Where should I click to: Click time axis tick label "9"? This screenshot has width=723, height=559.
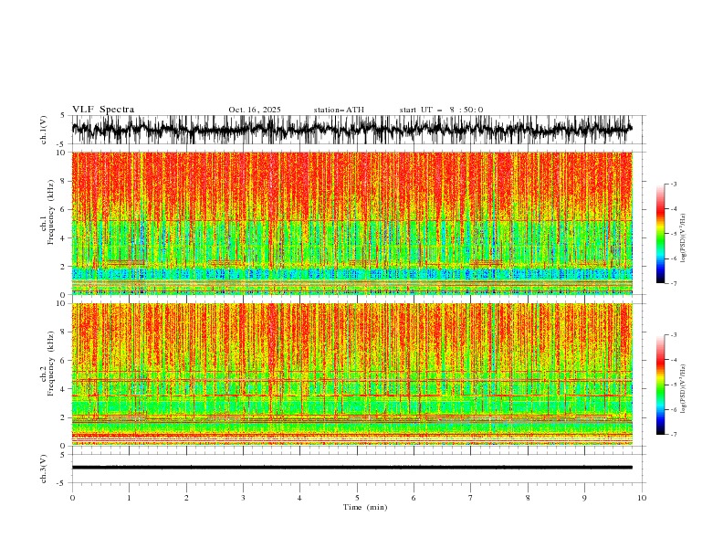click(584, 498)
